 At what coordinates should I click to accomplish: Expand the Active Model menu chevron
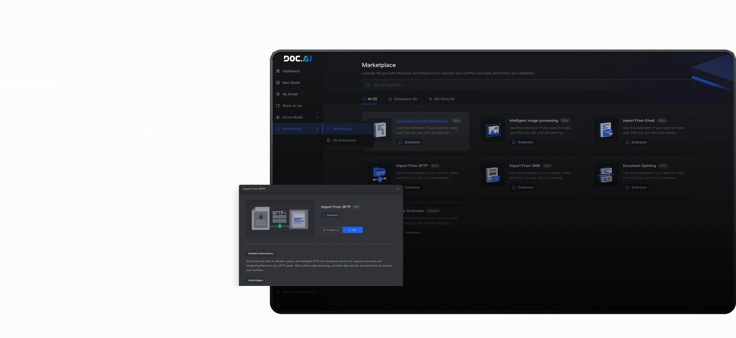tap(317, 117)
